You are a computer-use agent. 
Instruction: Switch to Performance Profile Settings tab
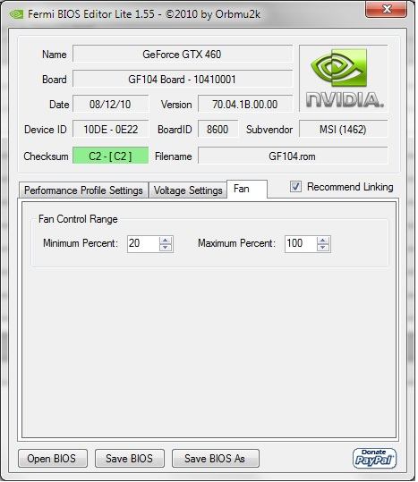[x=83, y=190]
